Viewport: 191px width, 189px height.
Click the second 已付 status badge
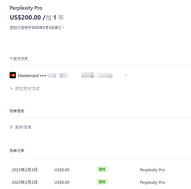click(x=102, y=182)
